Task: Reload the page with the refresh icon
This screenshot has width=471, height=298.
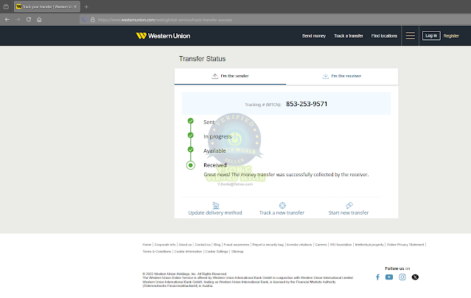Action: [29, 19]
